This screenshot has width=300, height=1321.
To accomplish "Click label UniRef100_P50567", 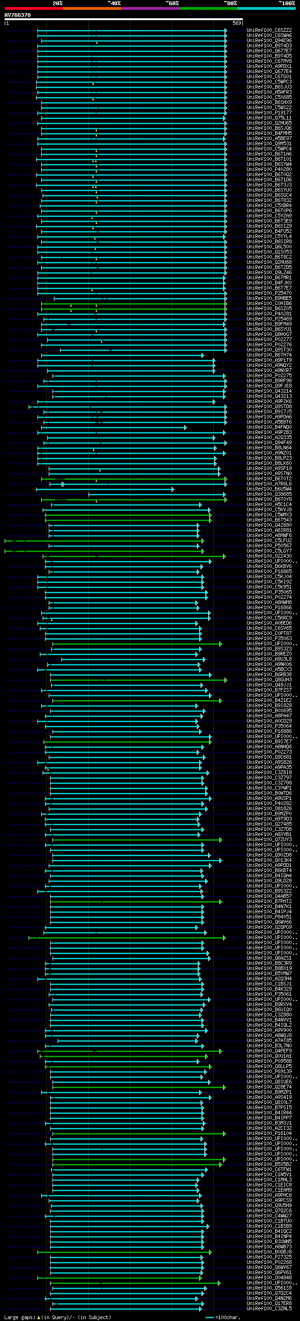I will pos(269,545).
